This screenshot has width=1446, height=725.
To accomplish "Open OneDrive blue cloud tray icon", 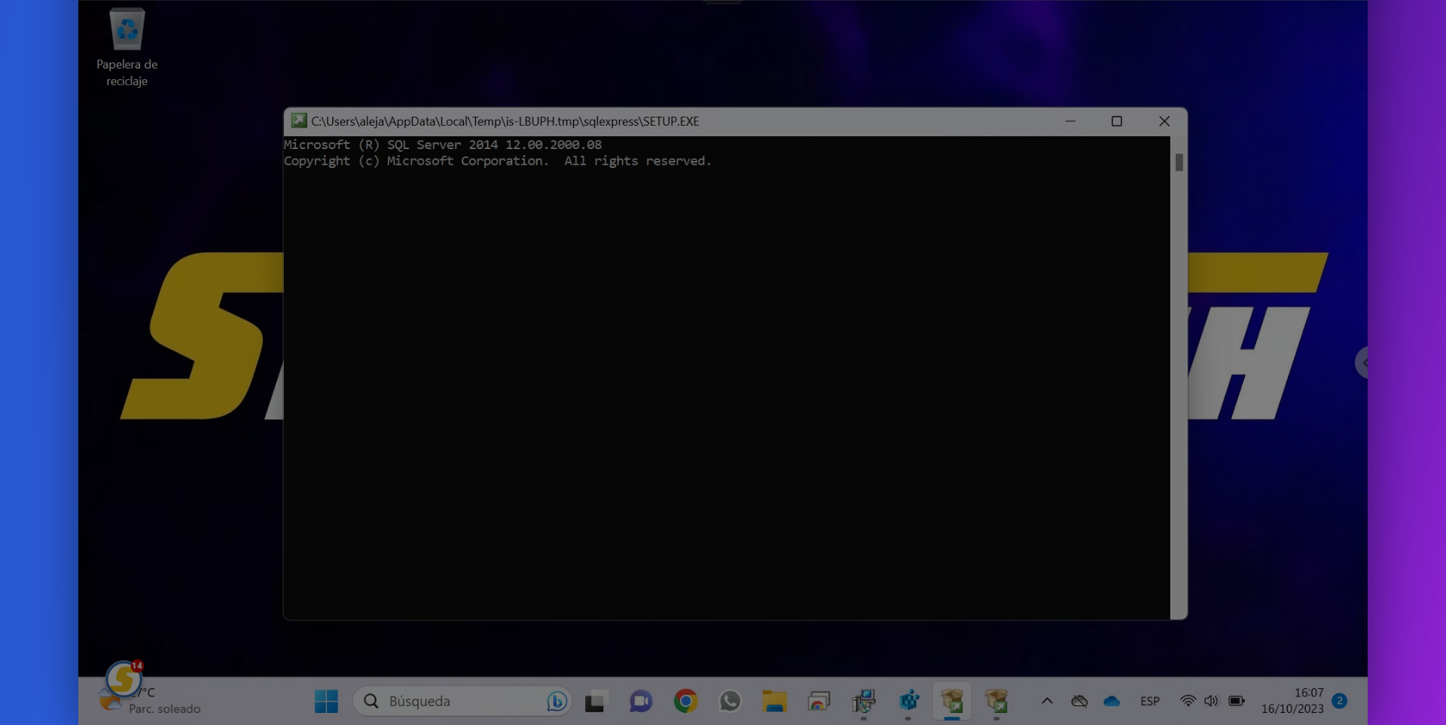I will tap(1112, 701).
